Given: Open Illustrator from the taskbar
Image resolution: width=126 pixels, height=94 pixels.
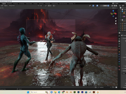Looking at the screenshot, I should (x=94, y=92).
